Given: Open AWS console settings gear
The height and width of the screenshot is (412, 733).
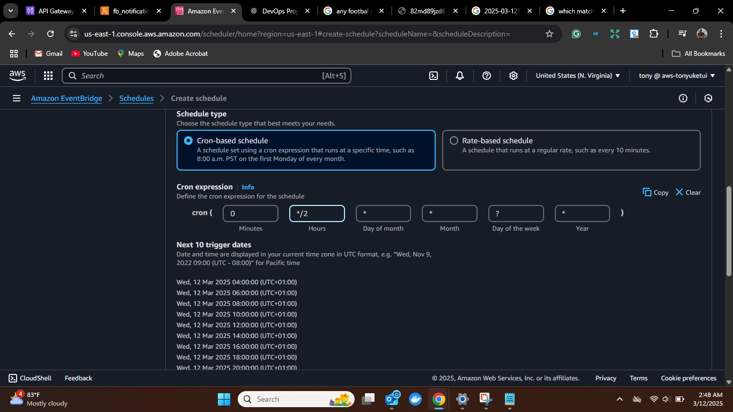Looking at the screenshot, I should point(514,76).
